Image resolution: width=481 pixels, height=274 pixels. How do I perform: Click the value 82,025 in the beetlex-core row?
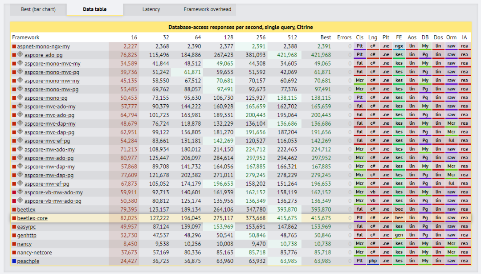tap(129, 218)
